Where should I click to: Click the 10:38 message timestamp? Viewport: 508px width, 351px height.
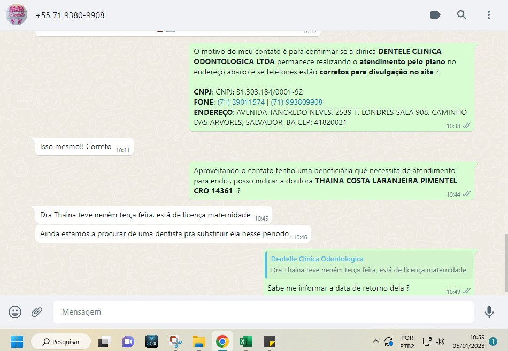point(453,126)
